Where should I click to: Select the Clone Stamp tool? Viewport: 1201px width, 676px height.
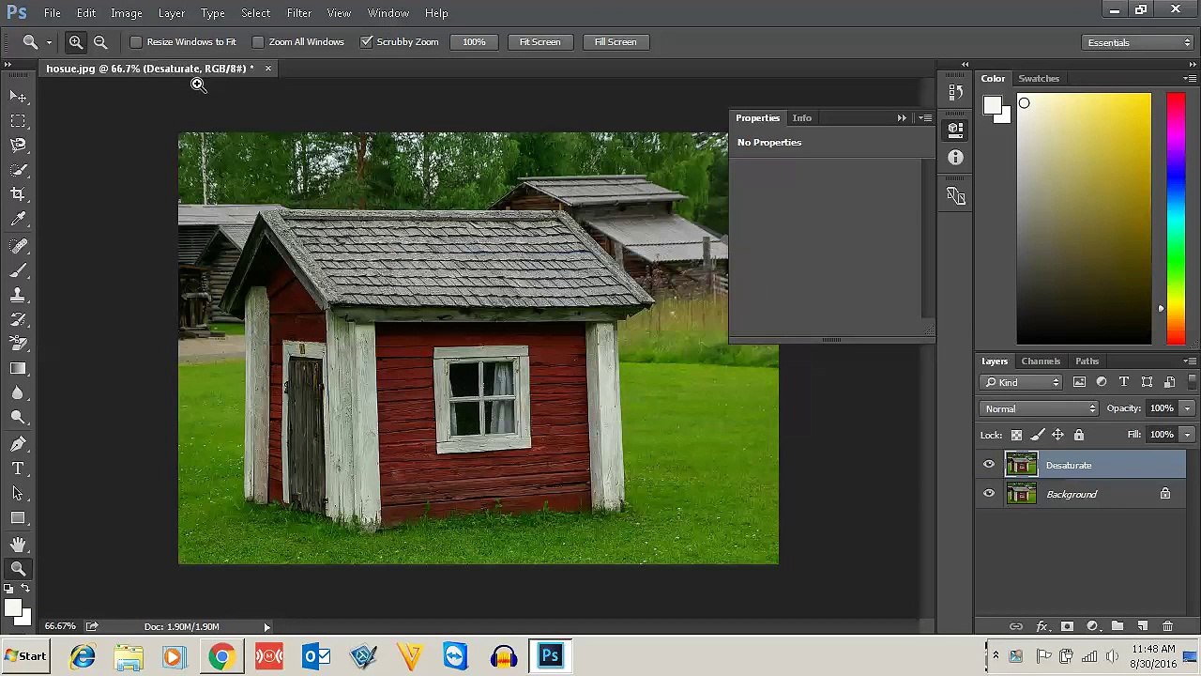click(18, 295)
